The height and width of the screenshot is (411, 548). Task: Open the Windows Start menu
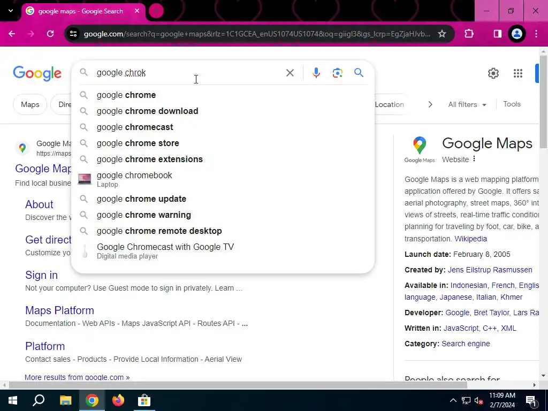[13, 400]
